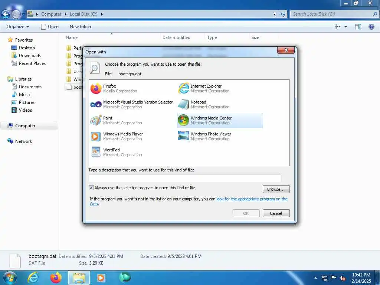Sort by Name column header
The height and width of the screenshot is (285, 380).
(72, 37)
